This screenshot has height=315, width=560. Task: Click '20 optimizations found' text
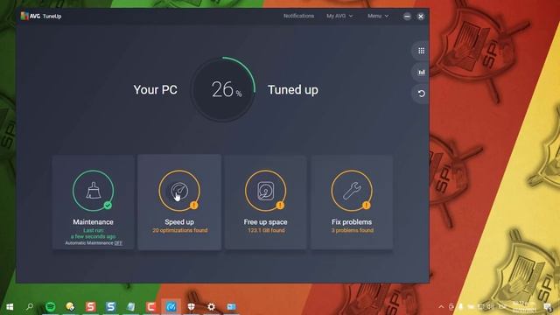point(180,230)
